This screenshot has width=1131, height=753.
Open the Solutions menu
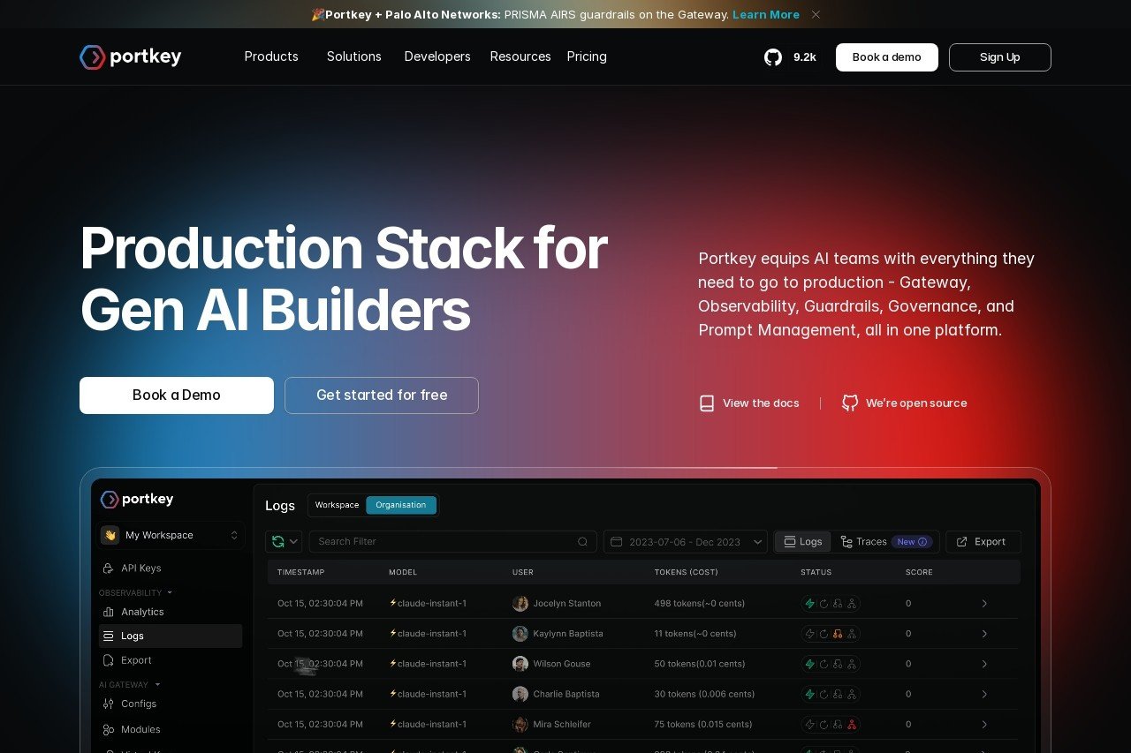click(353, 56)
